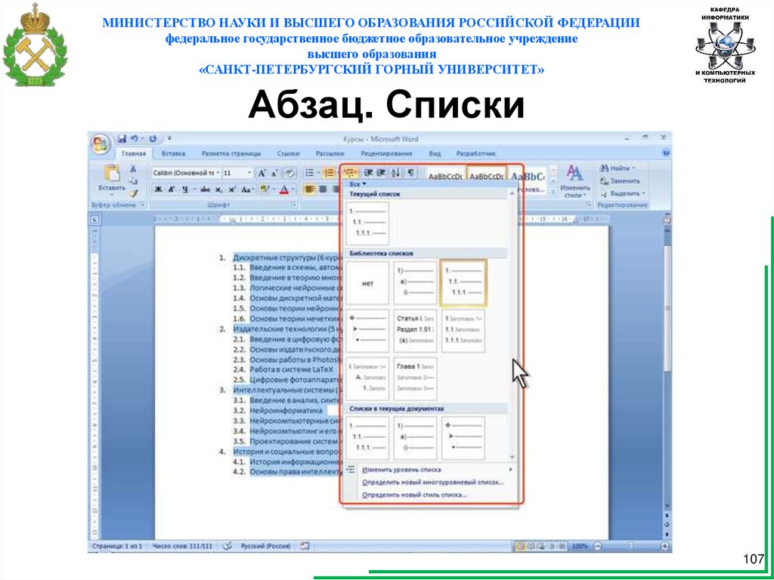Align text left in paragraph group

pyautogui.click(x=310, y=189)
